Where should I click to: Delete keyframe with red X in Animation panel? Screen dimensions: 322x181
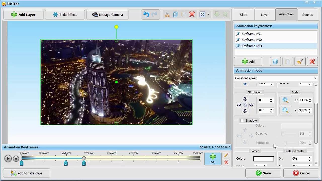312,62
